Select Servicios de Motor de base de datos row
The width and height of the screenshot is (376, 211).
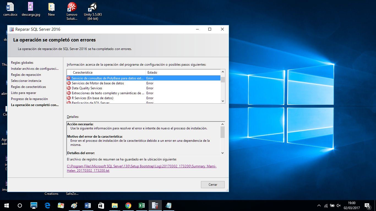click(x=144, y=83)
